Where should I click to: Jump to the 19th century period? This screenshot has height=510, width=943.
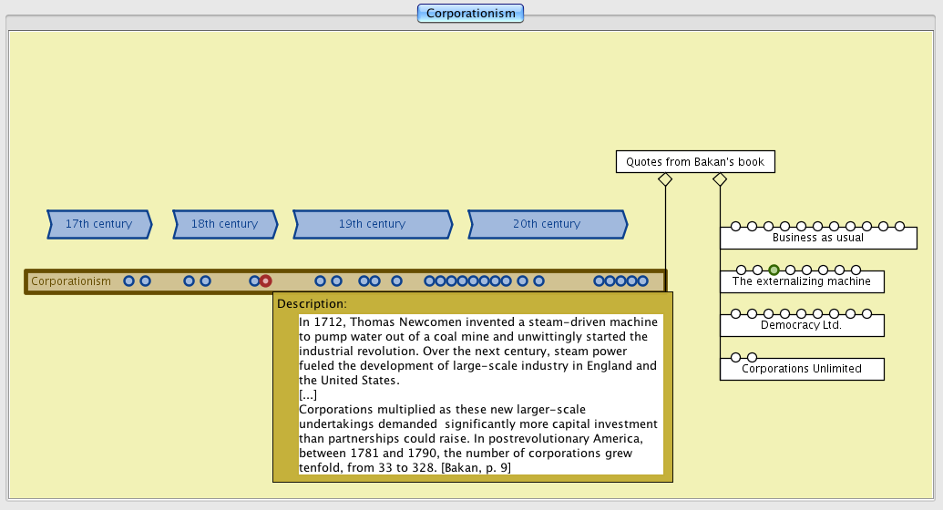coord(372,224)
